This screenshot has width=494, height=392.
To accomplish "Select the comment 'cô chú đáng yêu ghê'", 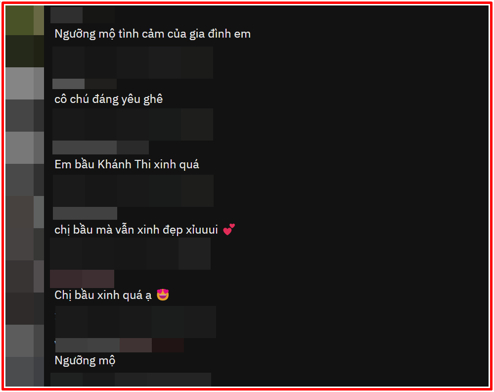I will coord(109,99).
